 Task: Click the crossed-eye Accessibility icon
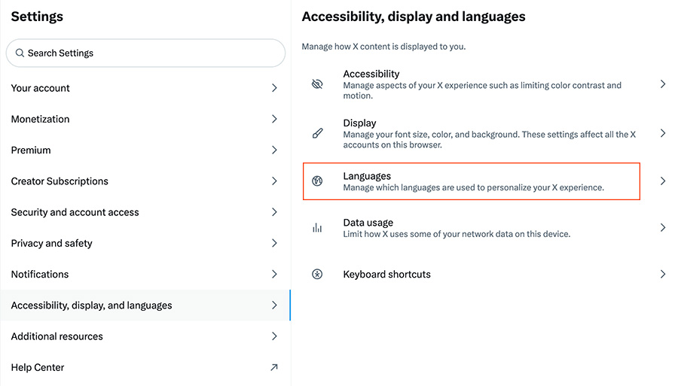317,84
